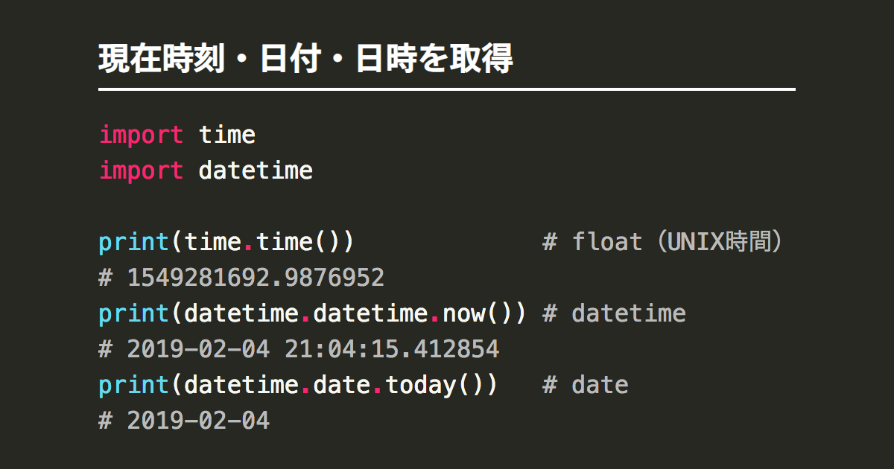The image size is (894, 469).
Task: Click the 'import' keyword before datetime
Action: 141,170
